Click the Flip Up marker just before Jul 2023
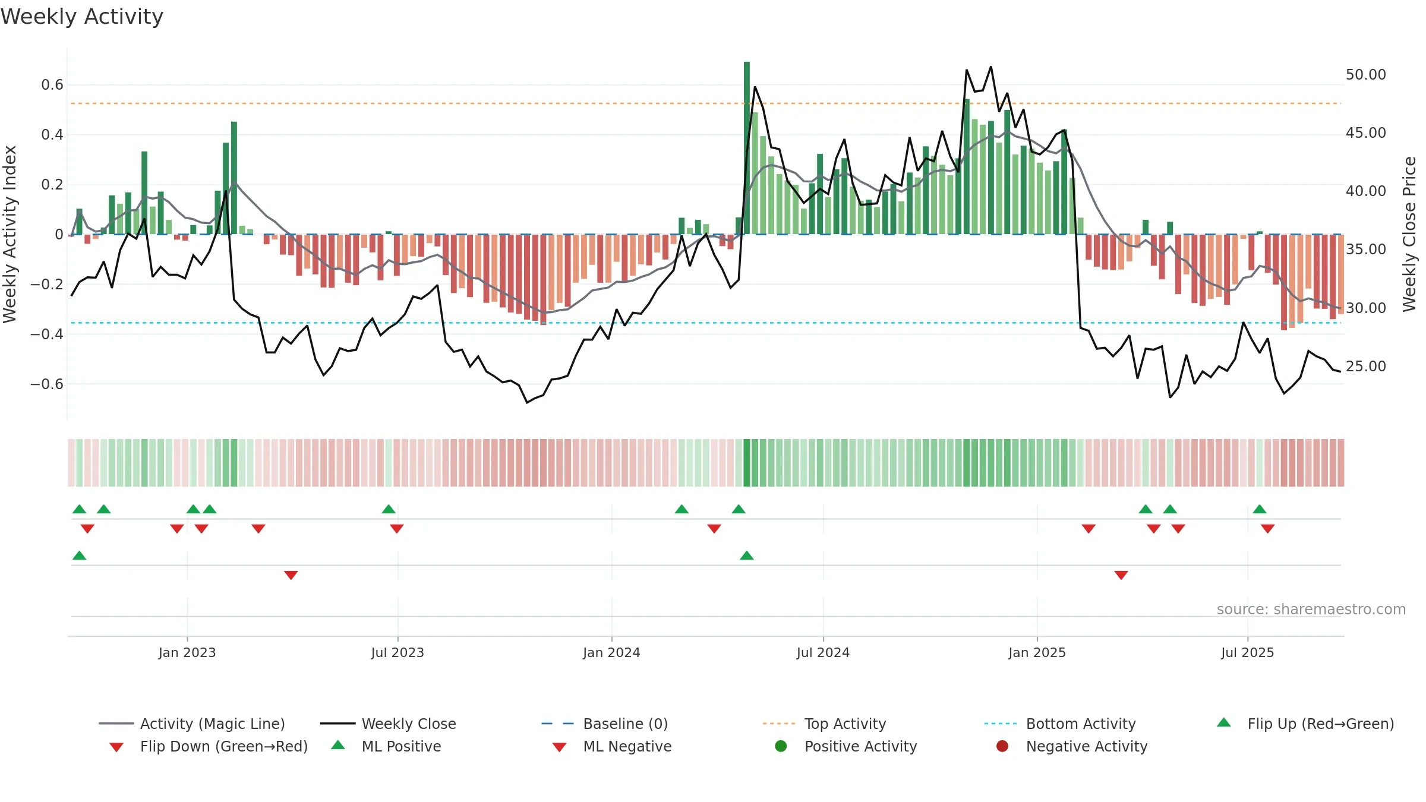1426x802 pixels. pyautogui.click(x=389, y=509)
